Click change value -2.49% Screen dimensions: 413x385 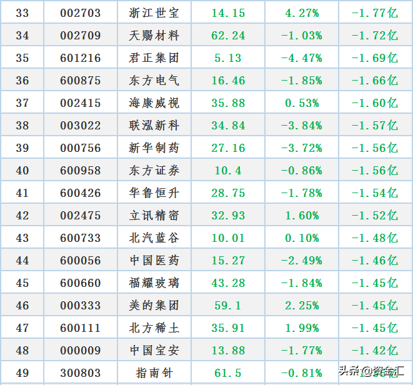tap(302, 261)
